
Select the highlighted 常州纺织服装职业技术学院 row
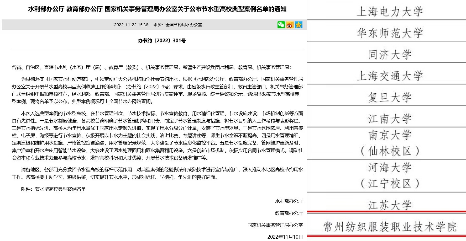[x=390, y=227]
